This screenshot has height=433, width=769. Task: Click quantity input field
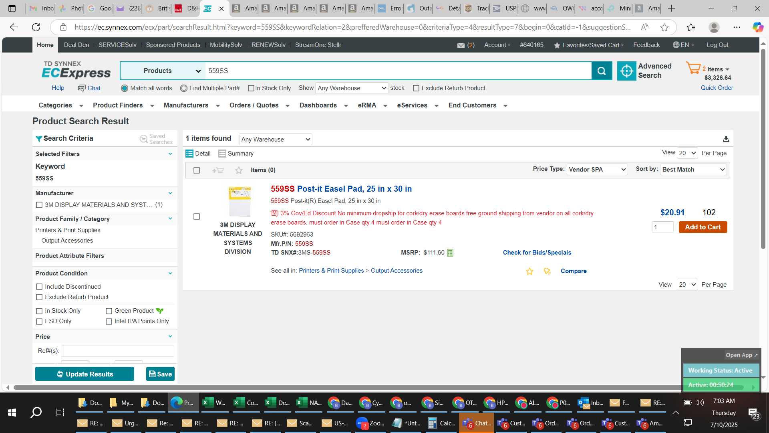click(662, 227)
